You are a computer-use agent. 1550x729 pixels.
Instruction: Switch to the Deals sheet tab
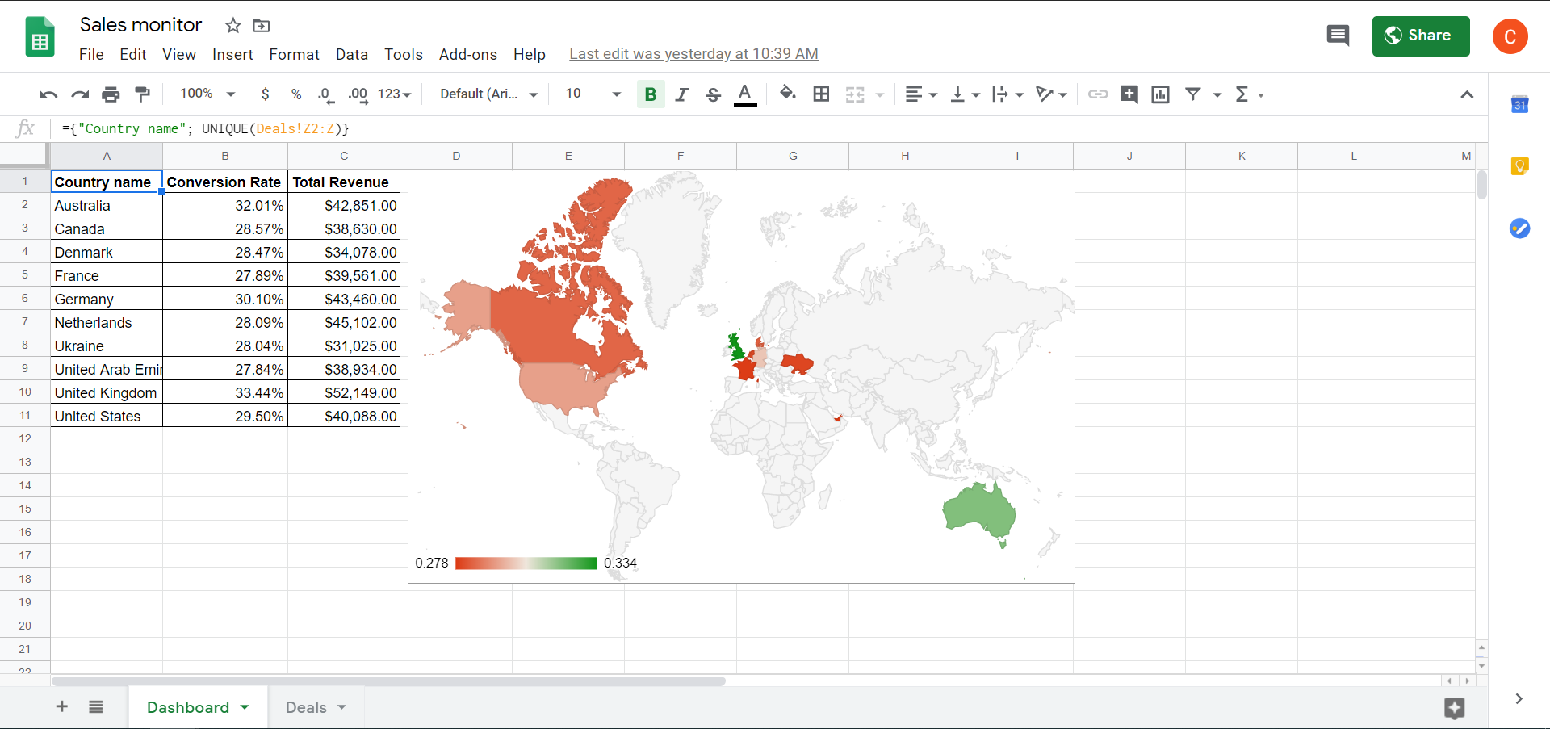pos(306,707)
